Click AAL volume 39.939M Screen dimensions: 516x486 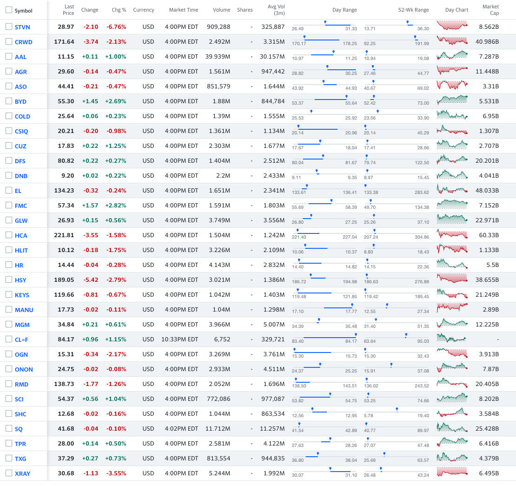[x=218, y=56]
